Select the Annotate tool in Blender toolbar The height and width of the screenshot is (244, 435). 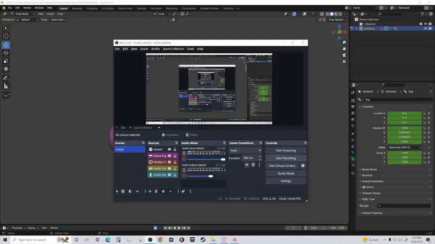[x=6, y=78]
